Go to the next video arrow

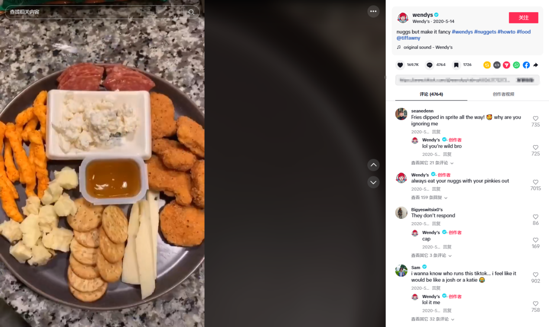click(373, 182)
